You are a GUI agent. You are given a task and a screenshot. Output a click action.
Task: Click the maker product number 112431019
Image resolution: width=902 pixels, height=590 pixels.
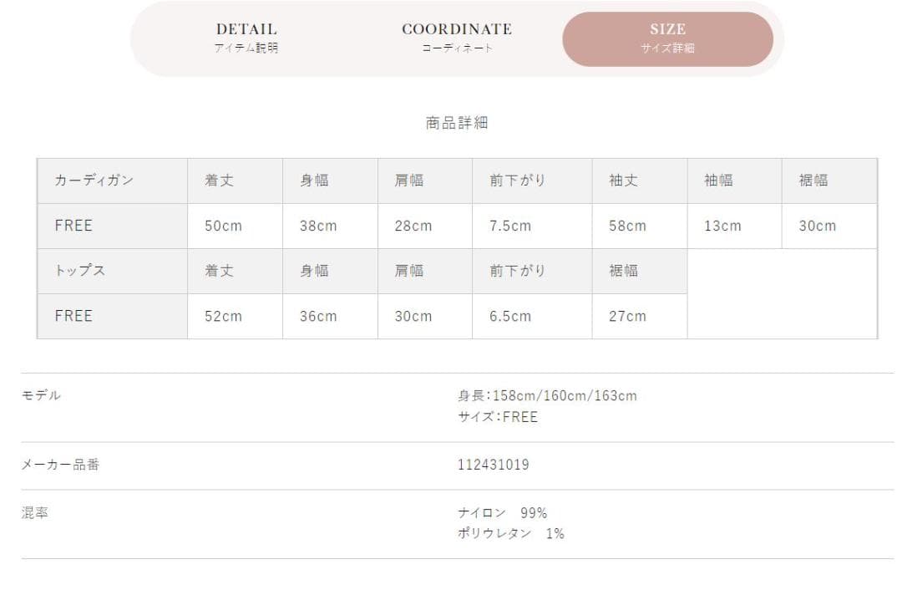(493, 465)
